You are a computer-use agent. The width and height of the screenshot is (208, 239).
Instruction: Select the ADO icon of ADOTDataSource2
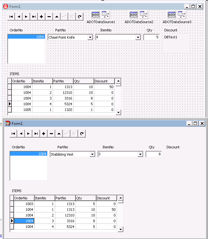133,15
